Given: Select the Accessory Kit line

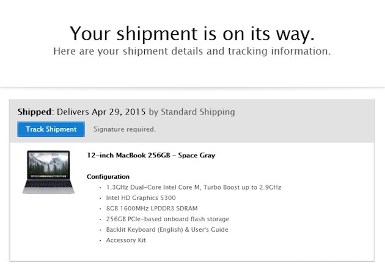Looking at the screenshot, I should (x=126, y=240).
